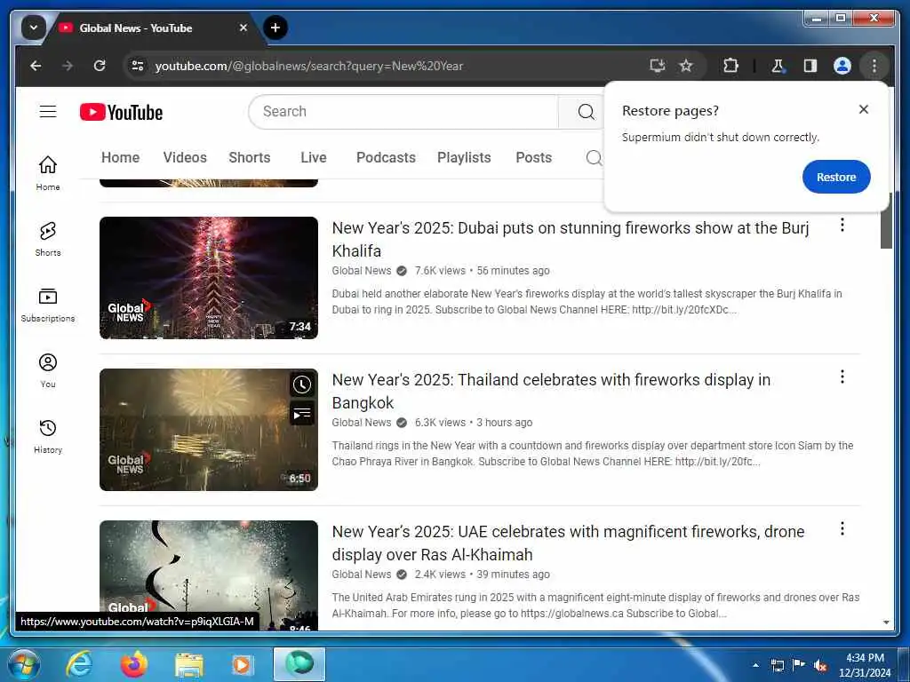Reload the current page
This screenshot has height=682, width=910.
pyautogui.click(x=100, y=66)
